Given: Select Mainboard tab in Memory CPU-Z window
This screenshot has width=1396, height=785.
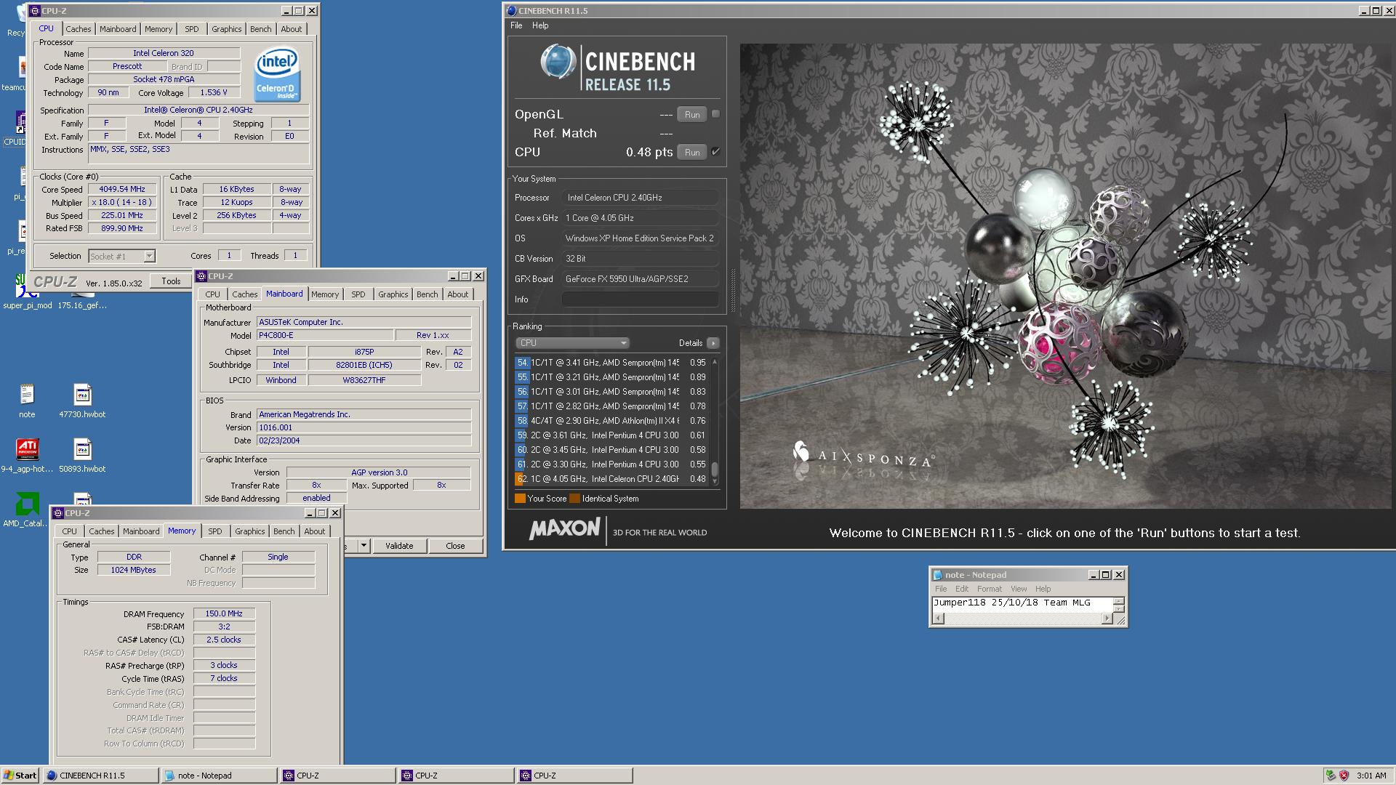Looking at the screenshot, I should (x=141, y=531).
